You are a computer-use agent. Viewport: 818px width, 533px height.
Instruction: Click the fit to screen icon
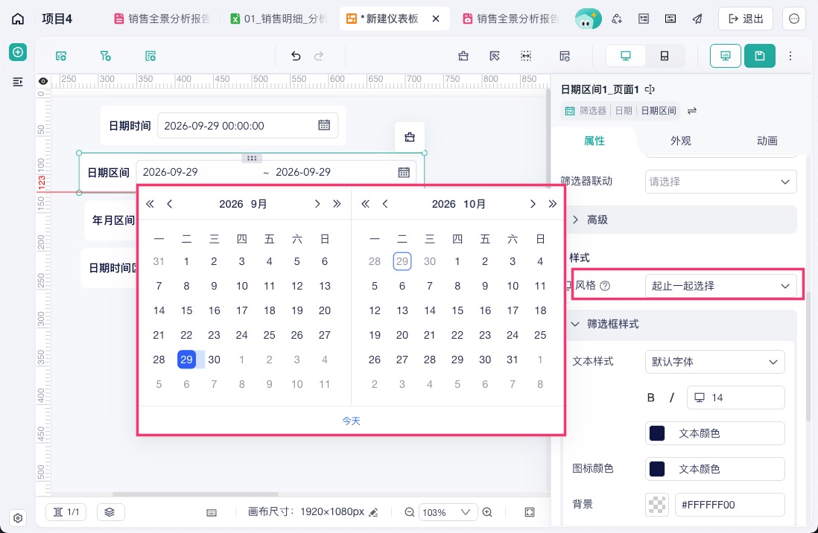coord(530,512)
